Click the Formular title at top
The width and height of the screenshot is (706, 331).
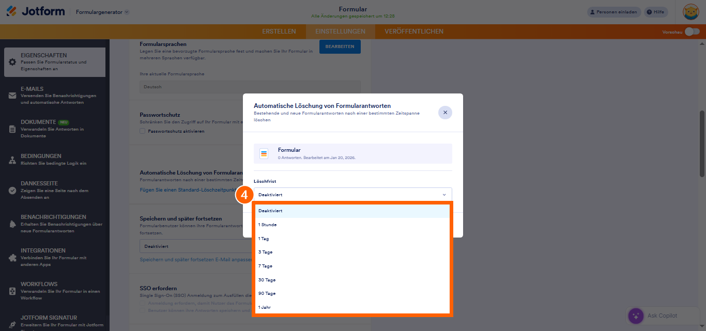click(353, 9)
